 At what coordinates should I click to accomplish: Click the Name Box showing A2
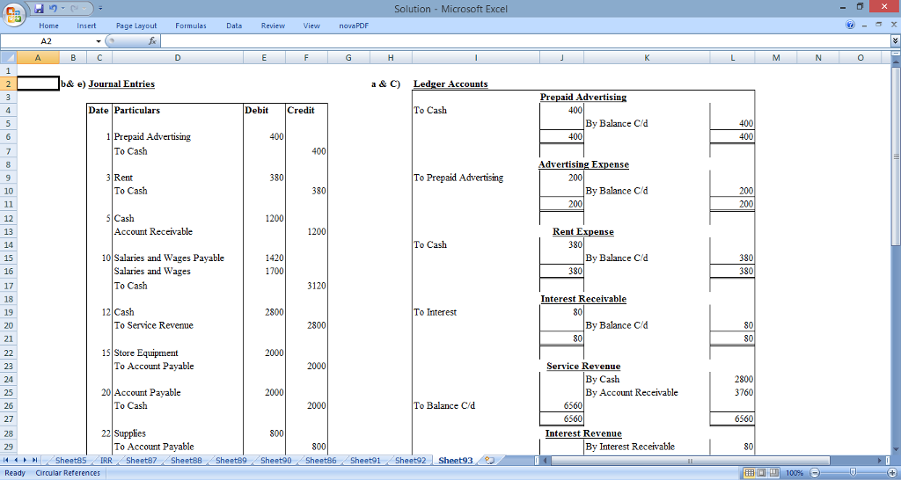point(48,41)
